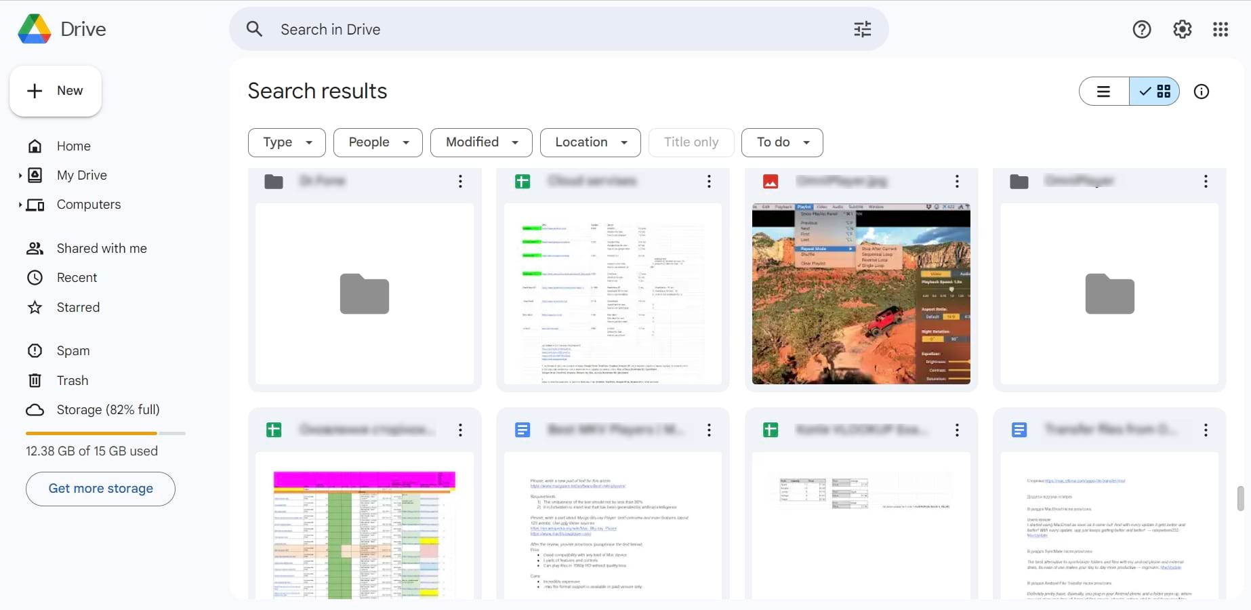Open the Google Drive home logo
Viewport: 1251px width, 610px height.
[62, 28]
